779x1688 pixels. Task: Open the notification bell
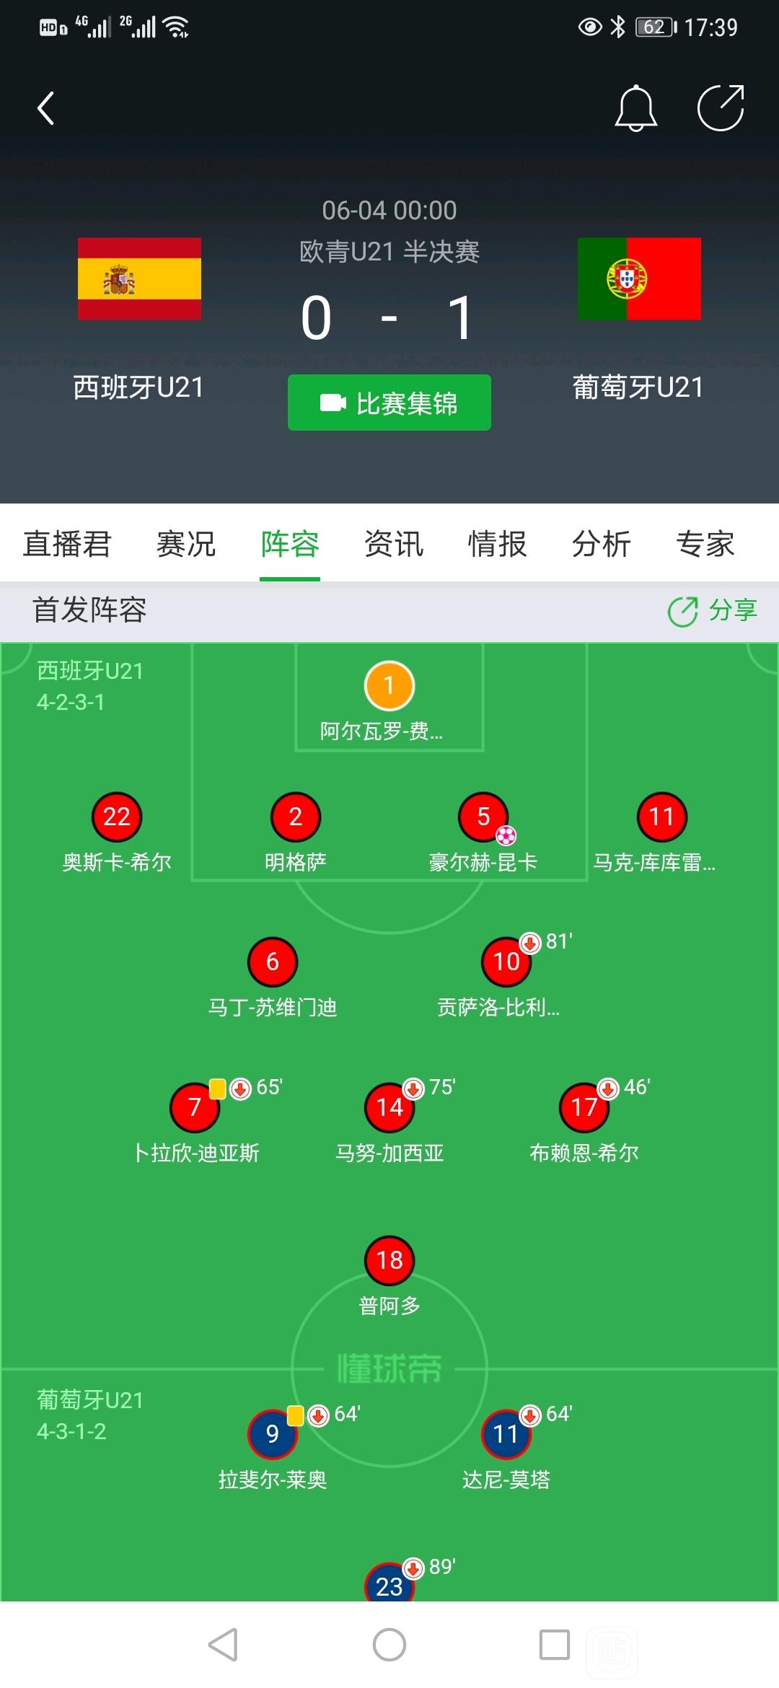point(635,108)
